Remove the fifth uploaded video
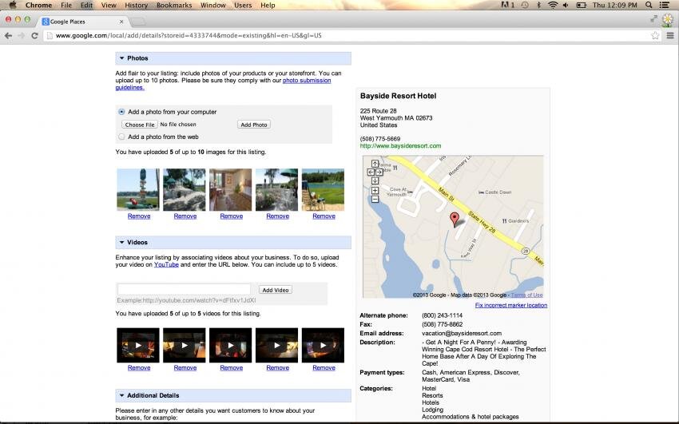The image size is (679, 424). pyautogui.click(x=324, y=368)
